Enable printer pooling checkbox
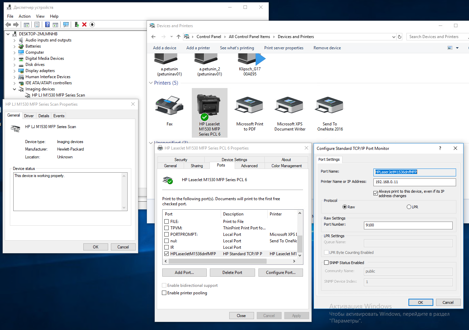 point(165,293)
